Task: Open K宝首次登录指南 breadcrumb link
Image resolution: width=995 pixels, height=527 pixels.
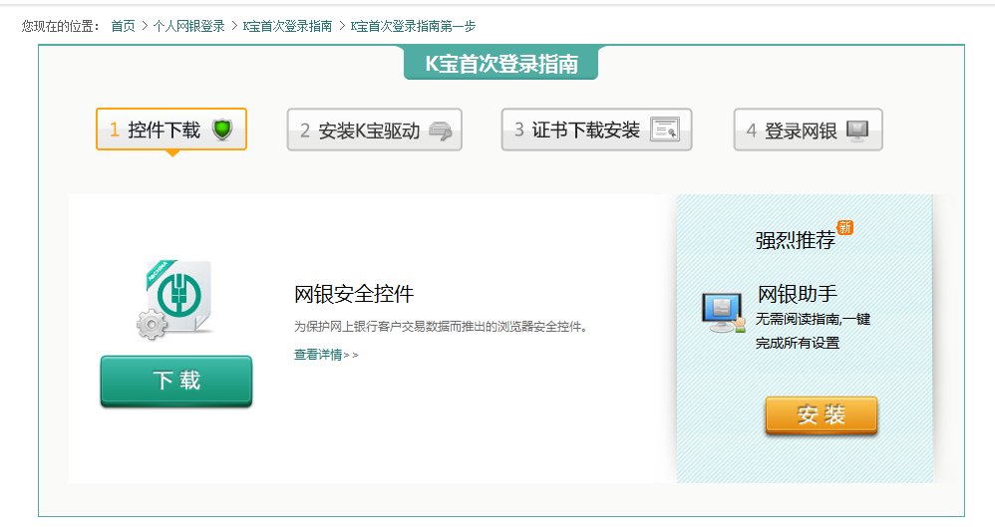Action: pos(287,26)
